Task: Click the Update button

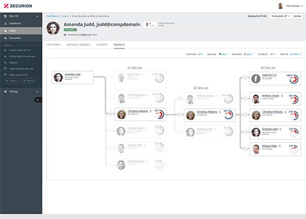Action: (297, 16)
